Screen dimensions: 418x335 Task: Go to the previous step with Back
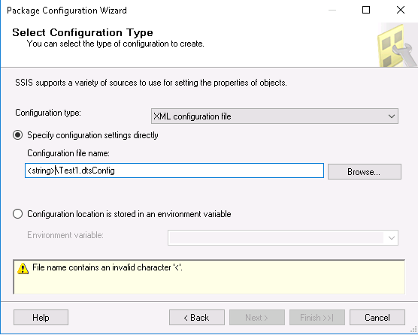click(197, 318)
